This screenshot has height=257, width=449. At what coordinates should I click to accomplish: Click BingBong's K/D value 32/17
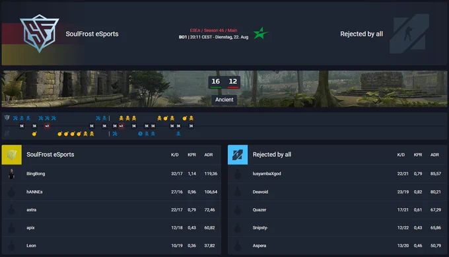pyautogui.click(x=177, y=174)
